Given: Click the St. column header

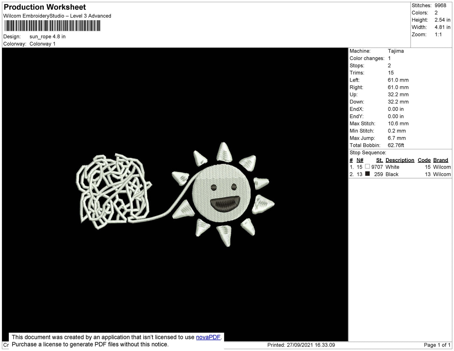Looking at the screenshot, I should tap(379, 160).
